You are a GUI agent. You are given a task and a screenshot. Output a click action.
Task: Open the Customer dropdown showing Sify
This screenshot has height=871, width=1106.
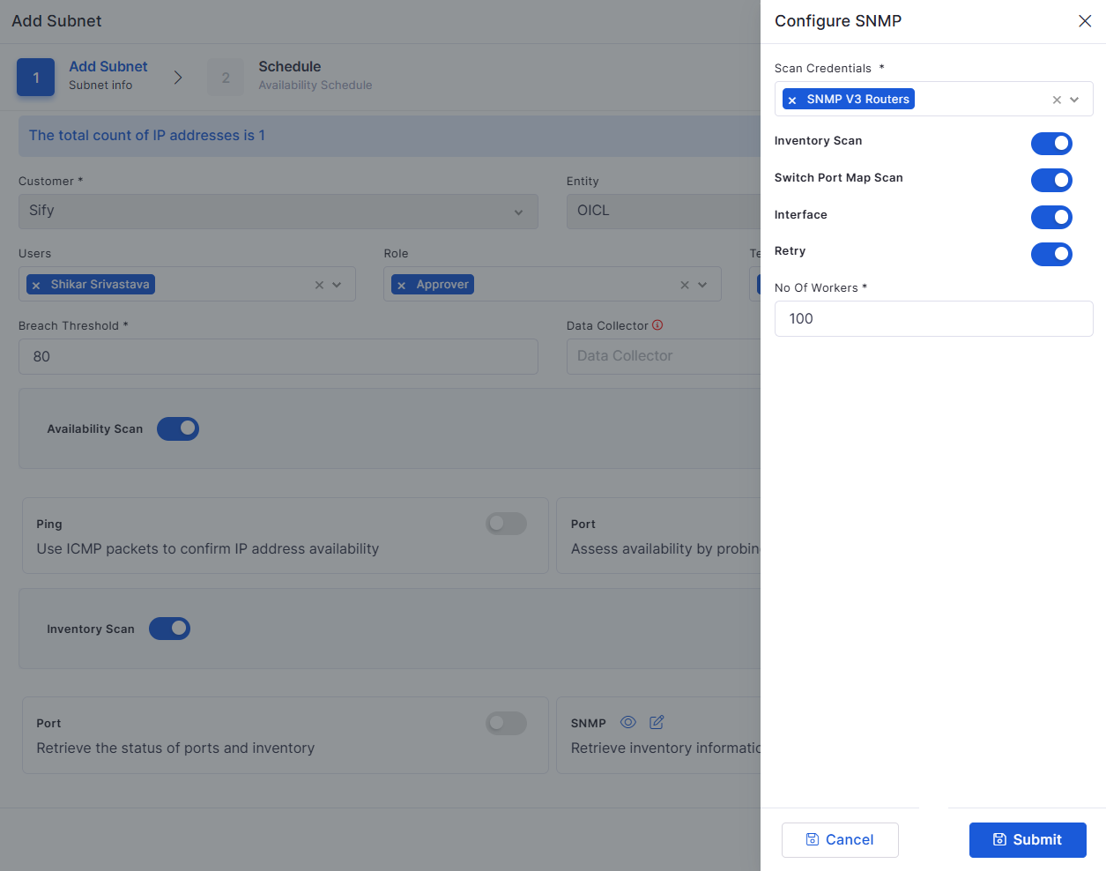click(x=278, y=212)
